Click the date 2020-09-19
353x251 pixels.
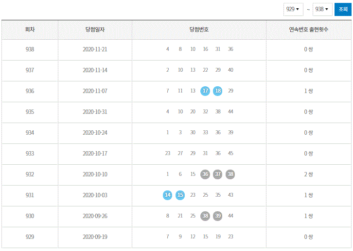[x=95, y=237]
